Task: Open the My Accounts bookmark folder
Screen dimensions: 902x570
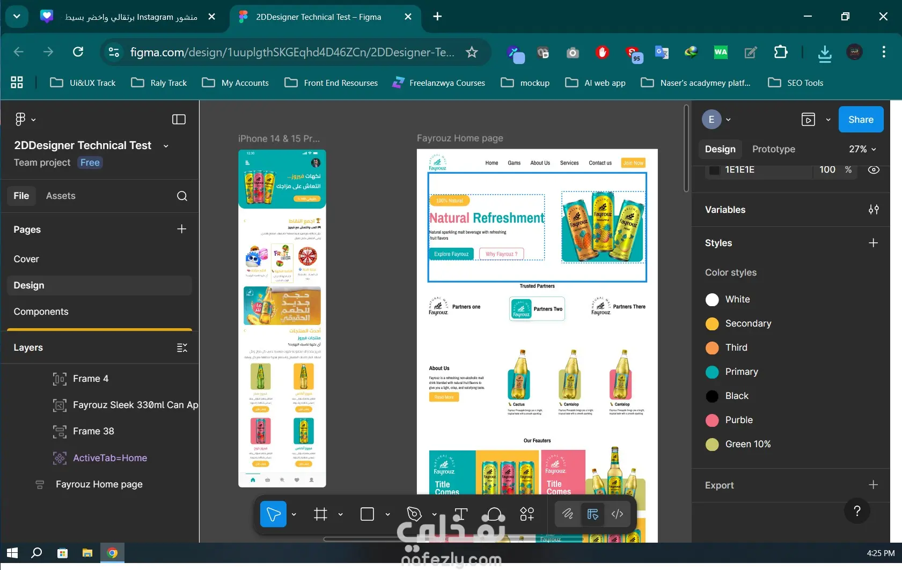Action: pos(236,83)
